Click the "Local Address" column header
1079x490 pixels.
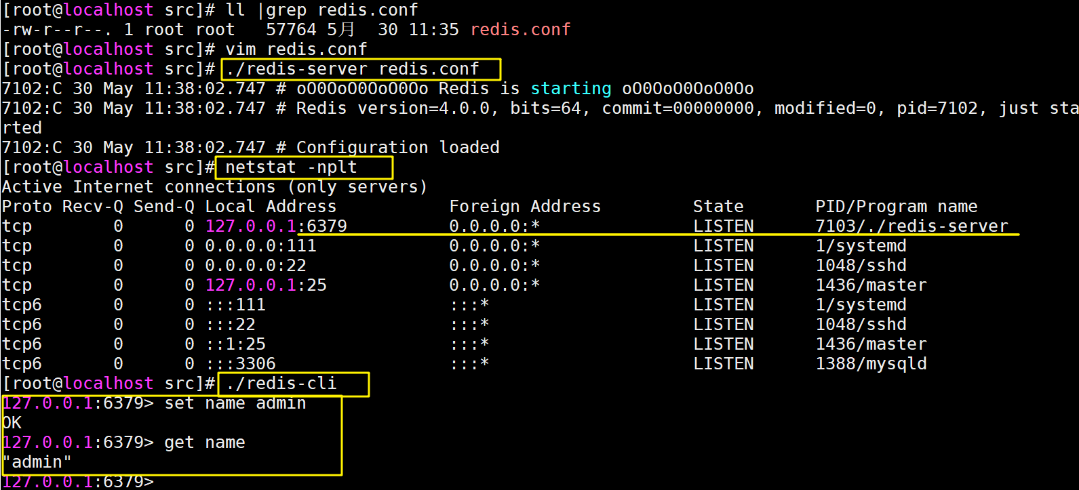click(271, 207)
